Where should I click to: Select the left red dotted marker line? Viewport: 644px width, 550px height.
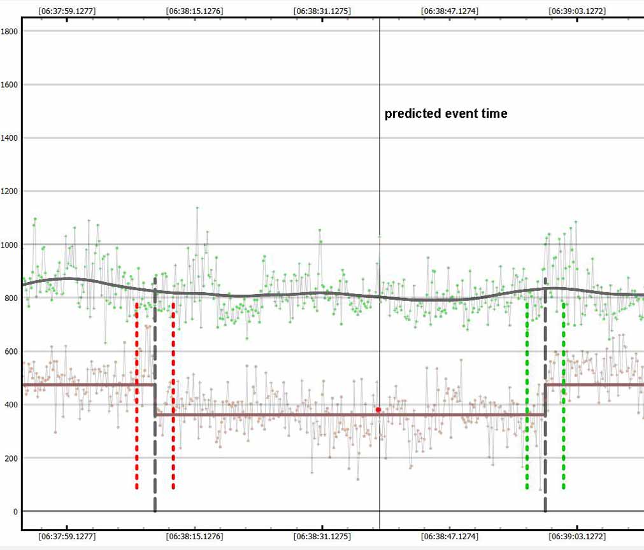pyautogui.click(x=137, y=395)
